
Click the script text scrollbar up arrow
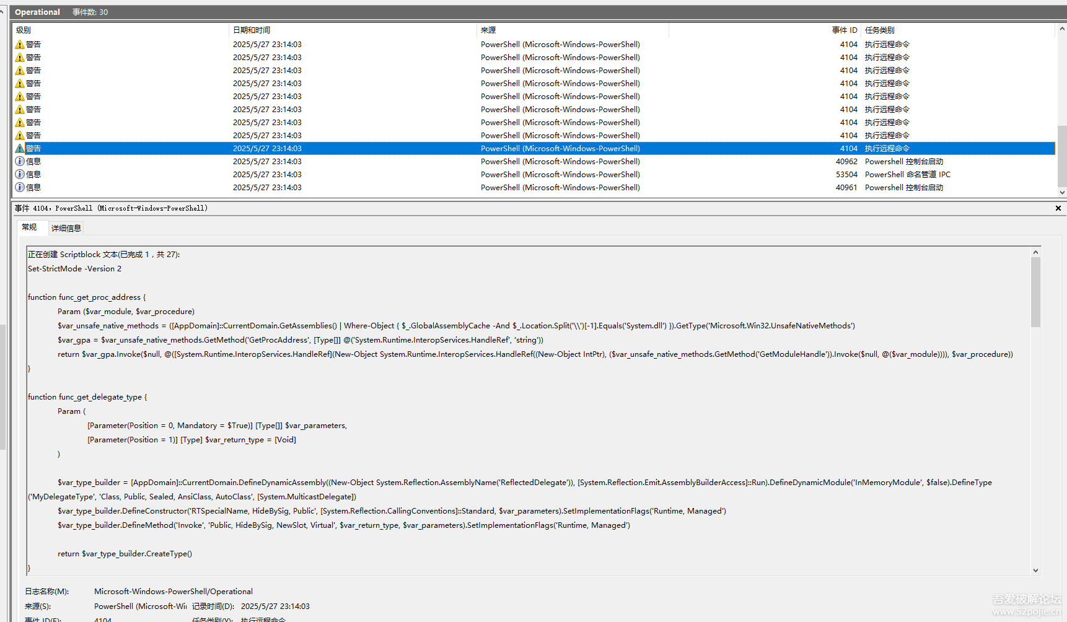(1035, 252)
